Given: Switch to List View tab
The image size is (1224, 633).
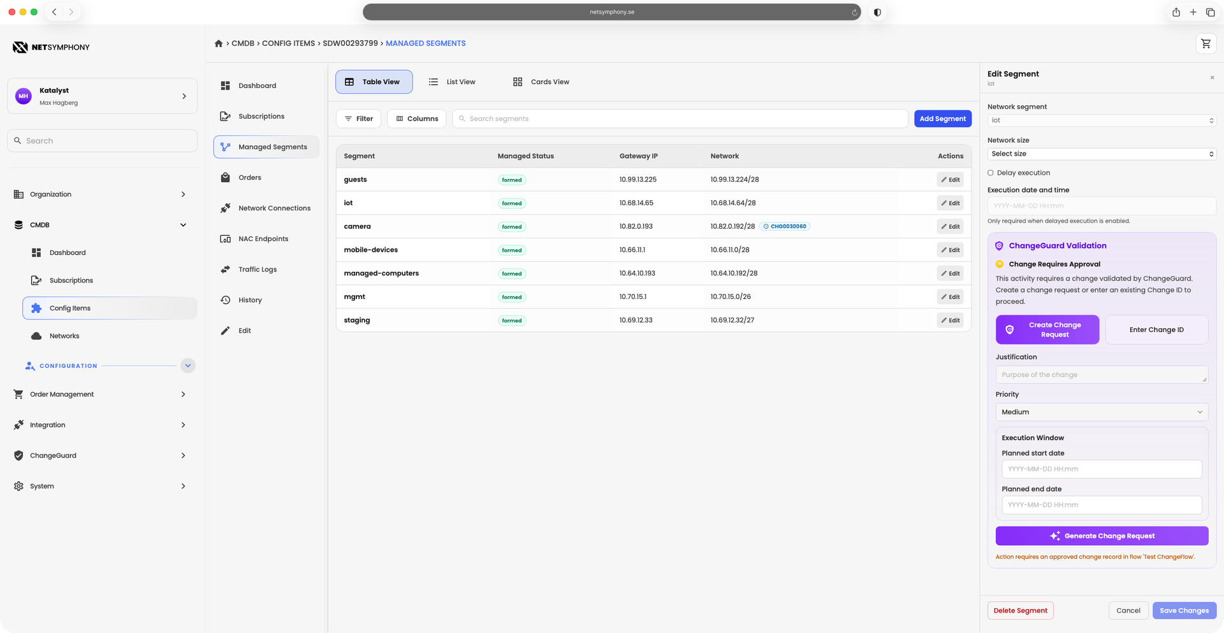Looking at the screenshot, I should coord(452,82).
